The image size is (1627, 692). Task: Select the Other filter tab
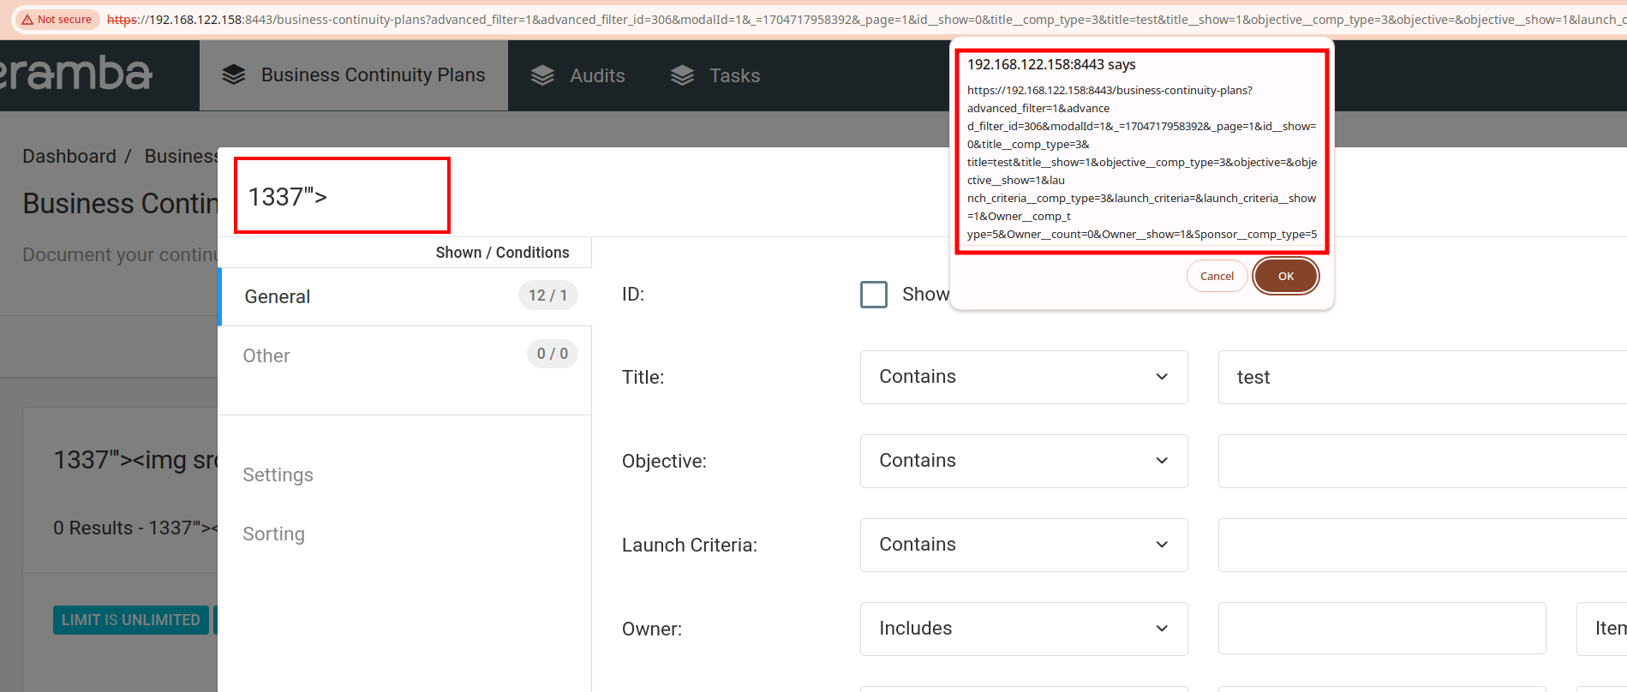click(x=405, y=355)
